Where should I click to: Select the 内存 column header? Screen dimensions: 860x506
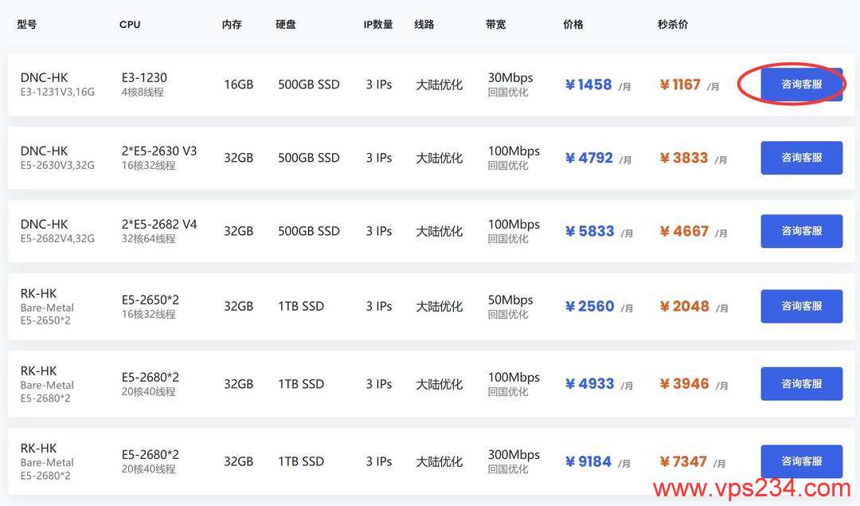(x=232, y=25)
